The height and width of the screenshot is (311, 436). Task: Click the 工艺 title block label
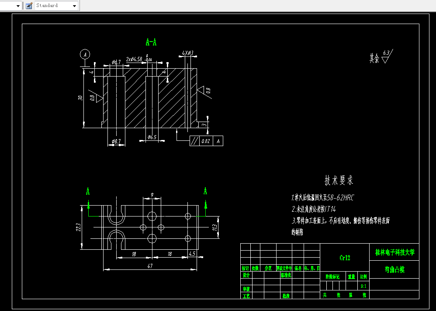246,296
